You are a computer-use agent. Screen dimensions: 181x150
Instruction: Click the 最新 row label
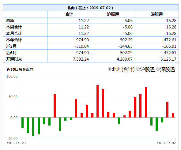pos(10,21)
